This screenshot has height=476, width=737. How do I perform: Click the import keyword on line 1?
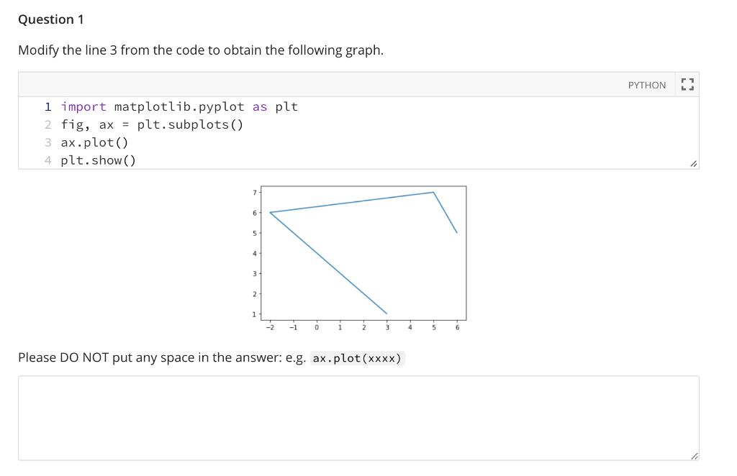click(x=83, y=107)
